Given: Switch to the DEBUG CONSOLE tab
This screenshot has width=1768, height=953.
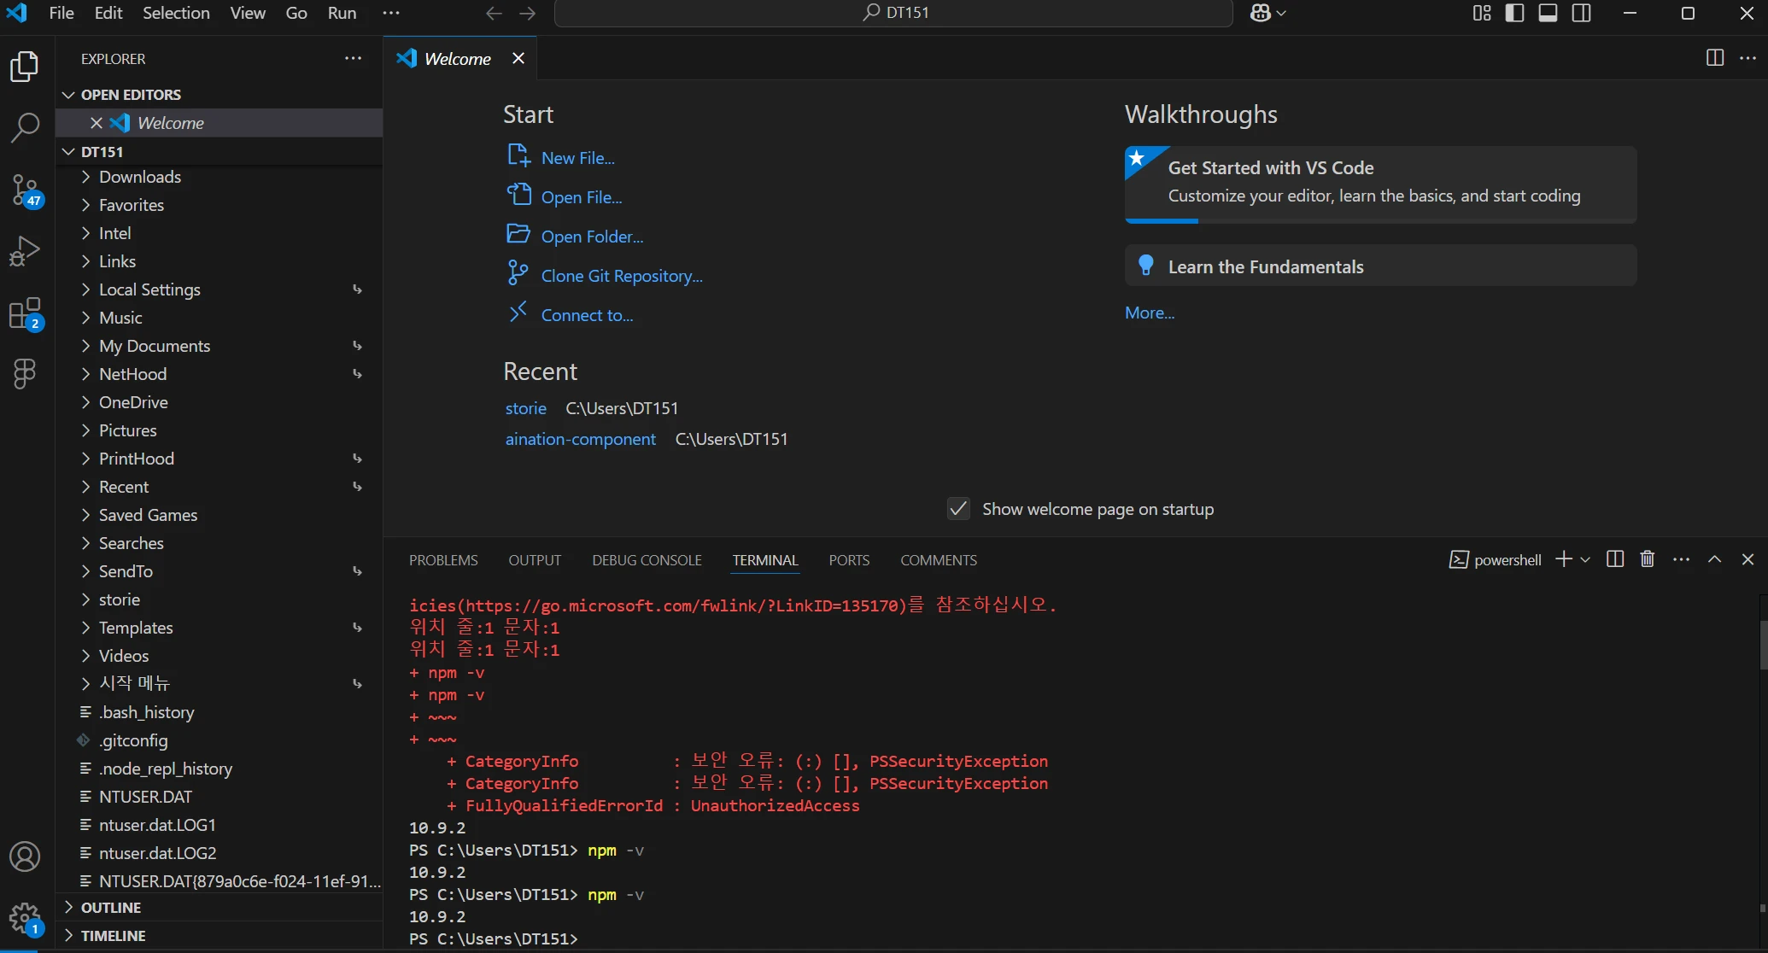Looking at the screenshot, I should 647,560.
